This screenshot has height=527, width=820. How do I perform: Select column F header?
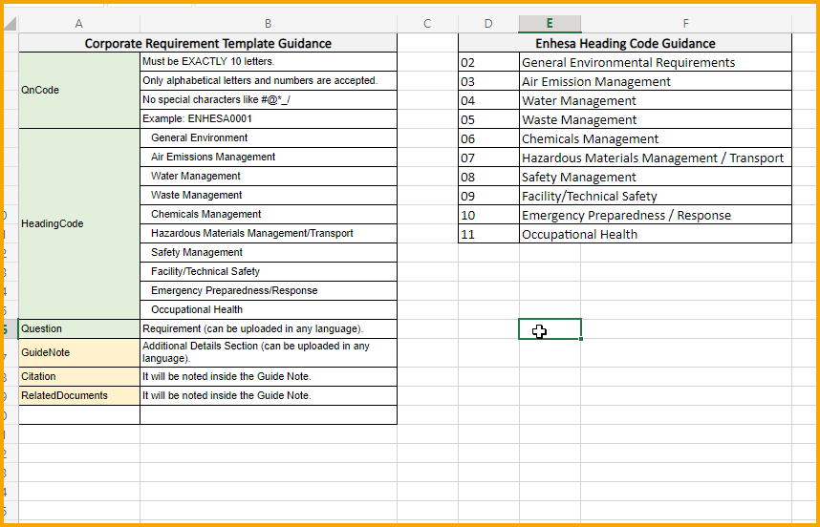pyautogui.click(x=686, y=24)
